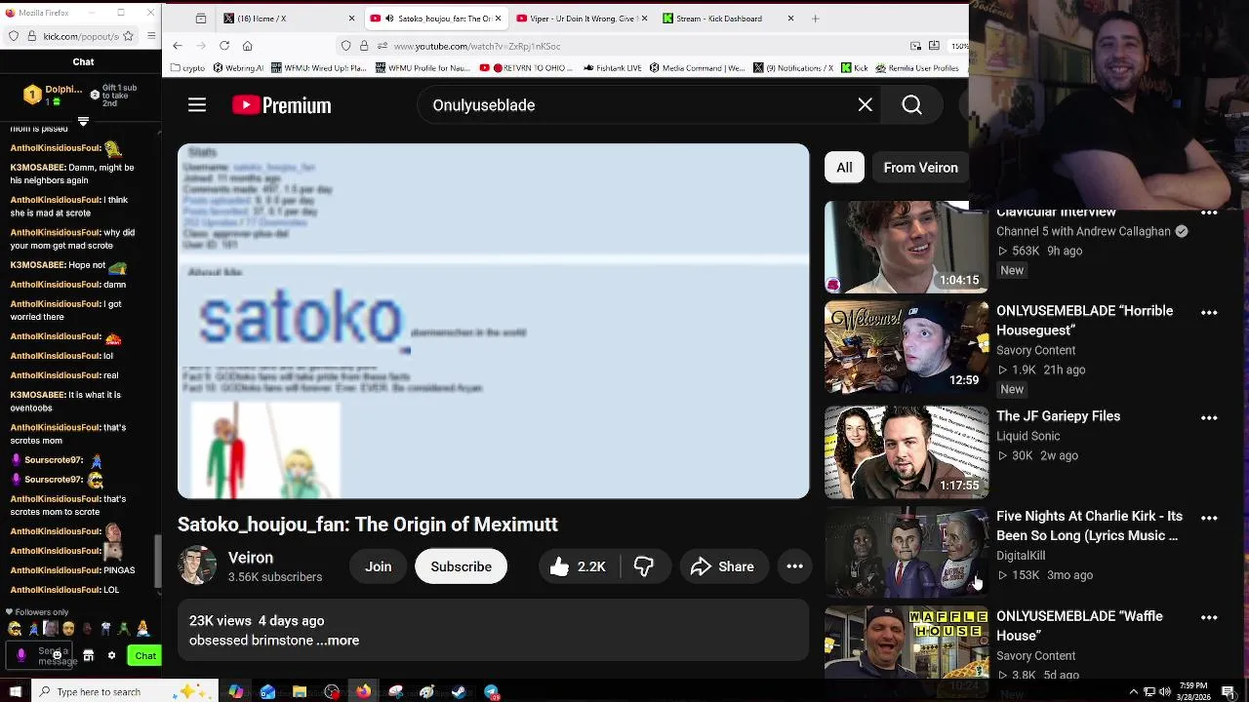Open page zoom 150% indicator

(960, 46)
